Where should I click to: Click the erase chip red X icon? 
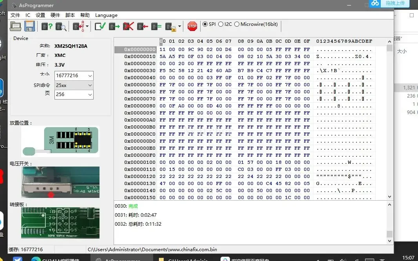128,26
